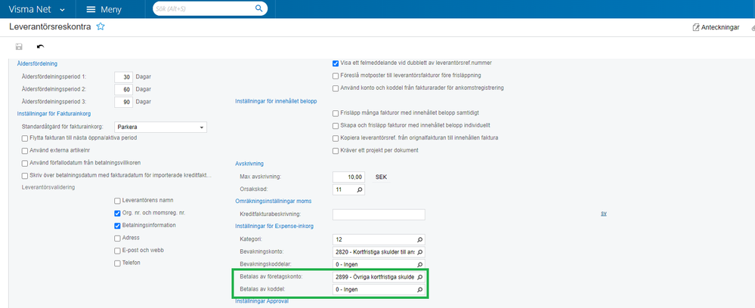
Task: Click the undo arrow icon
Action: point(40,47)
